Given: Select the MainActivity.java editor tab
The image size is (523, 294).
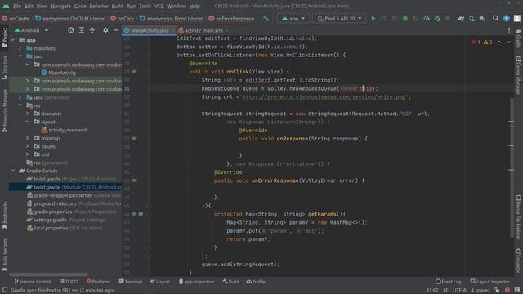Looking at the screenshot, I should click(x=149, y=30).
